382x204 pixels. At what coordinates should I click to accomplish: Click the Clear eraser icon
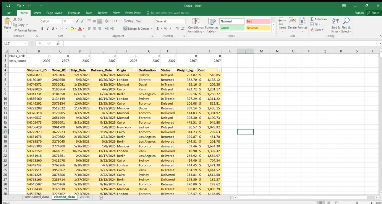point(312,30)
